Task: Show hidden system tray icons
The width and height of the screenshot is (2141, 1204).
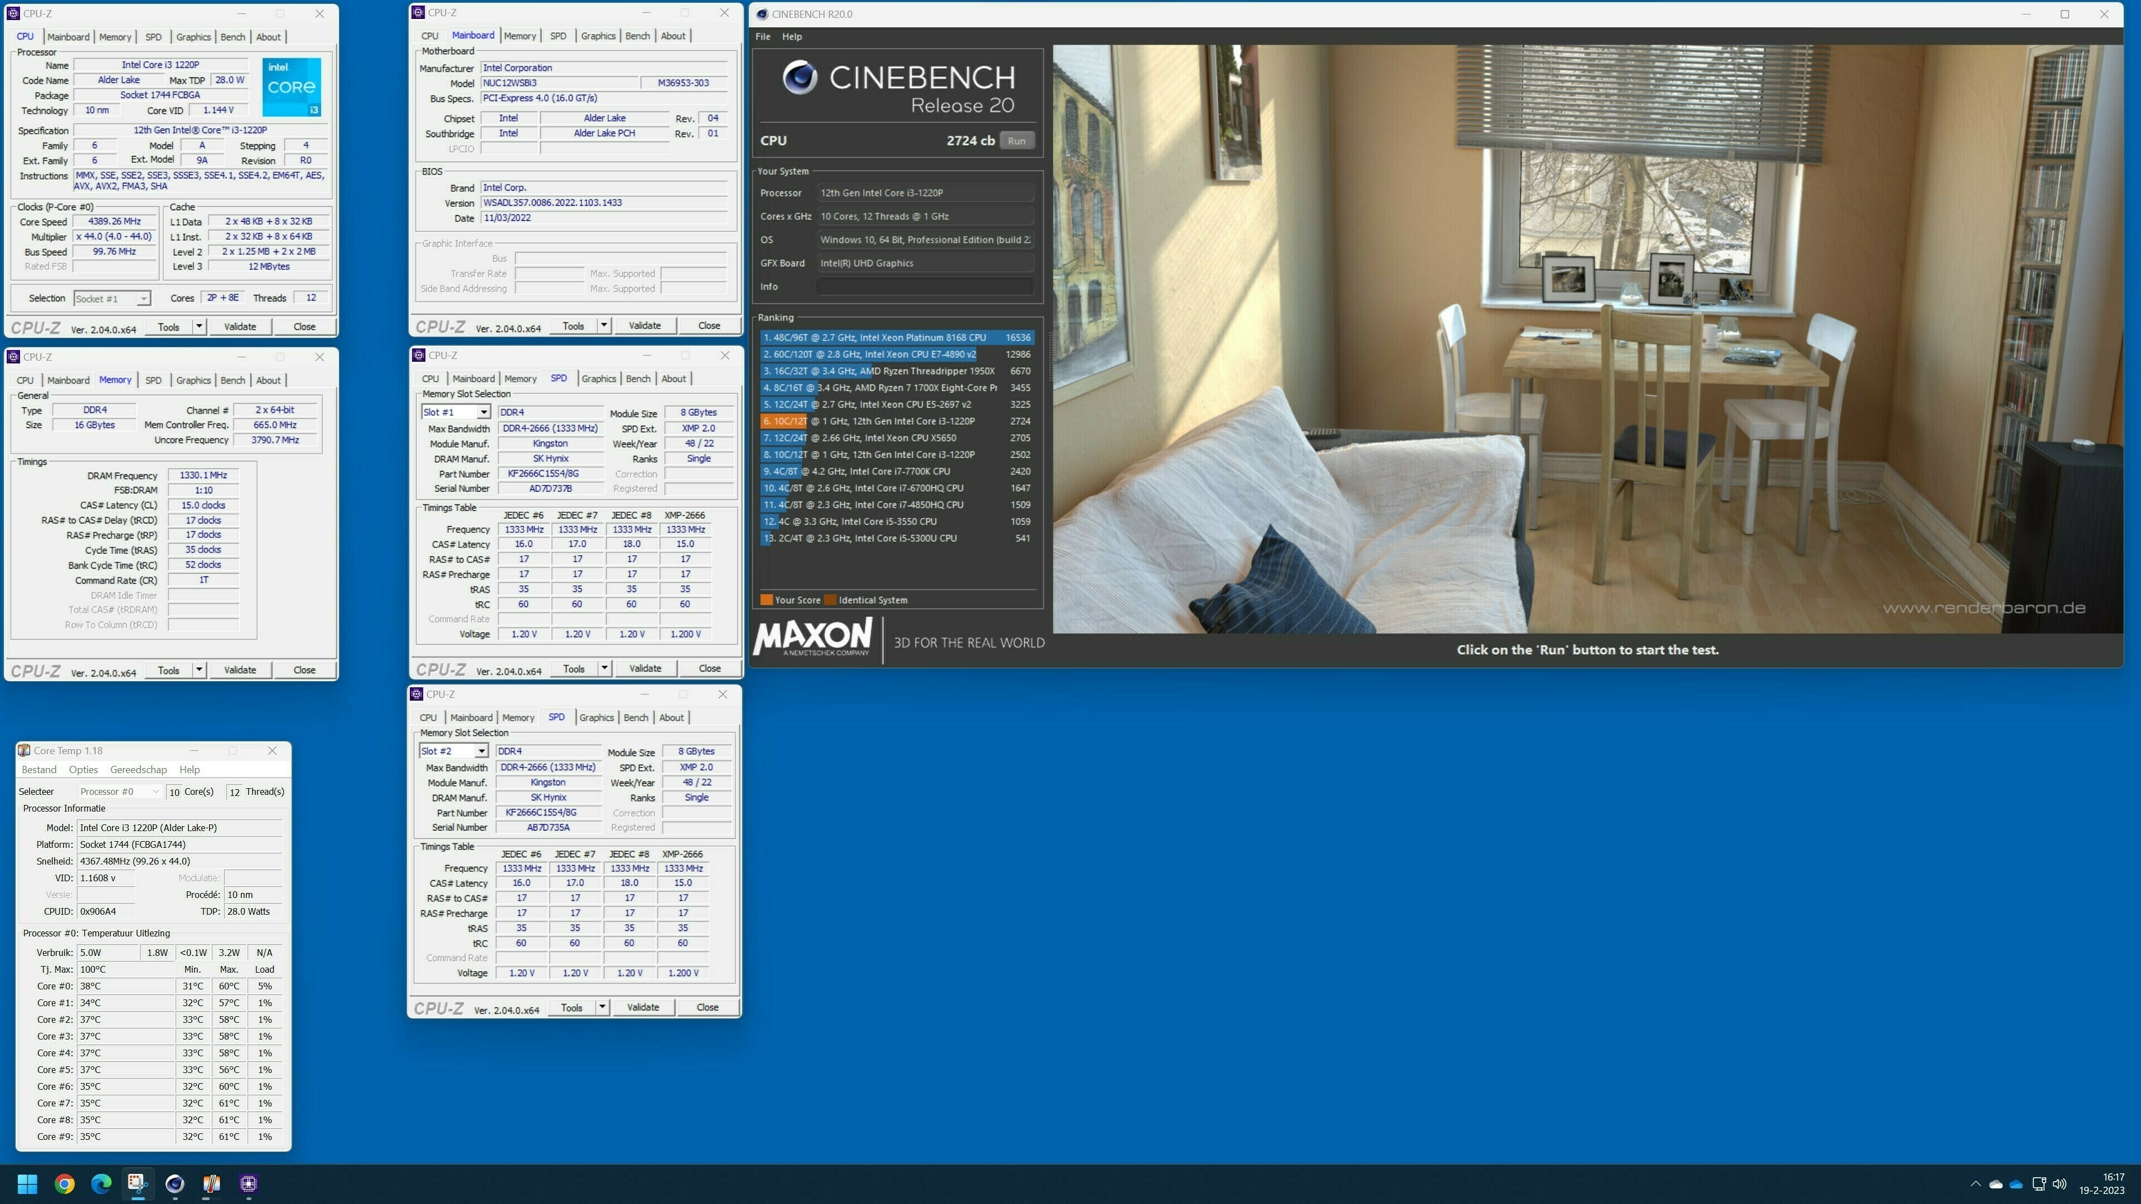Action: [1975, 1184]
